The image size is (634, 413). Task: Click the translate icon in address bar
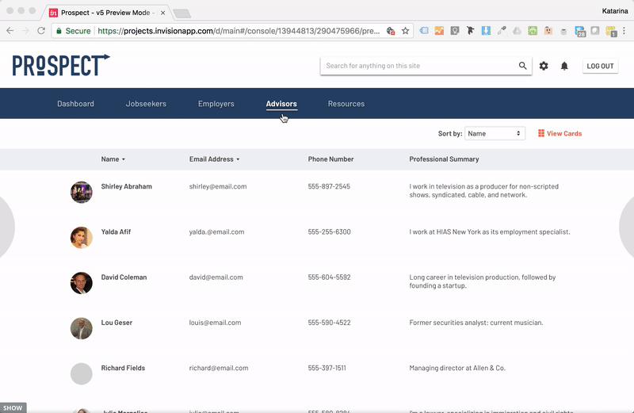pyautogui.click(x=390, y=31)
